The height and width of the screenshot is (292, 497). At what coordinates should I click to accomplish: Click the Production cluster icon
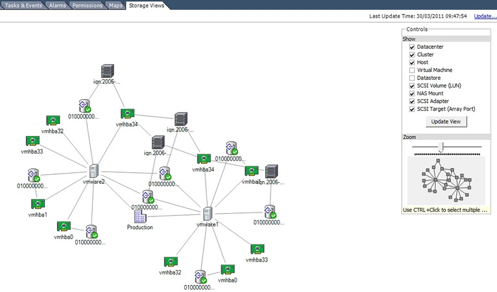(x=139, y=216)
